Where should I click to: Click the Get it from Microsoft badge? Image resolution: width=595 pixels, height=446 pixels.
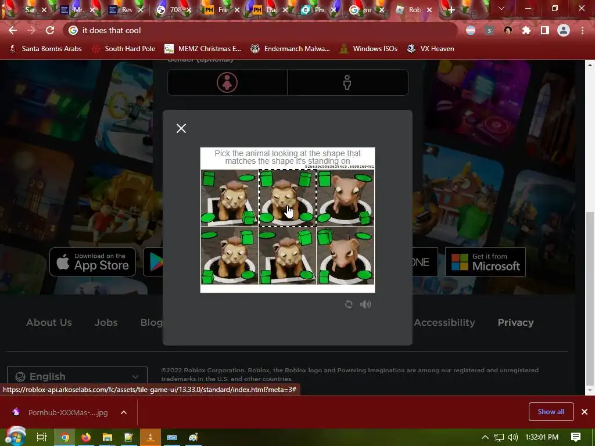(485, 262)
